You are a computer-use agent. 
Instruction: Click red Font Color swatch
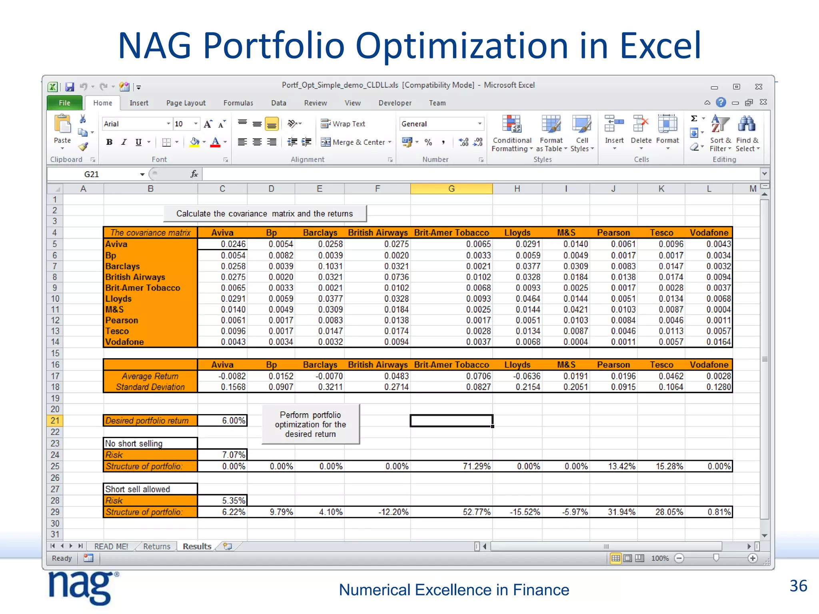(x=215, y=142)
